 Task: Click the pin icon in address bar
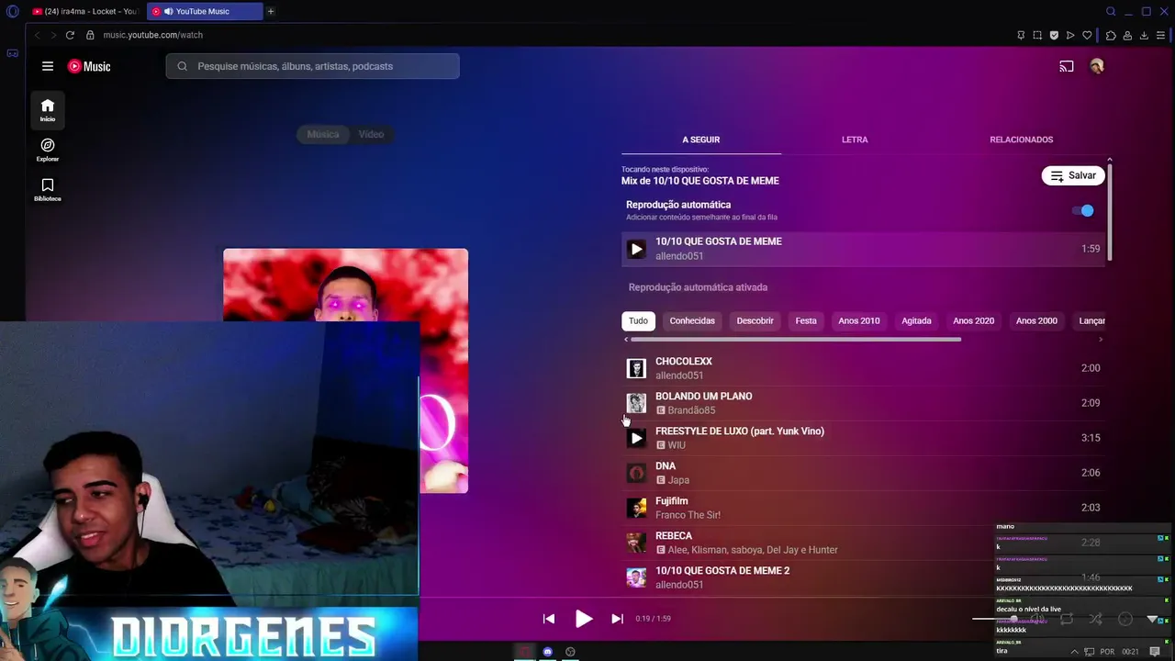(1021, 35)
